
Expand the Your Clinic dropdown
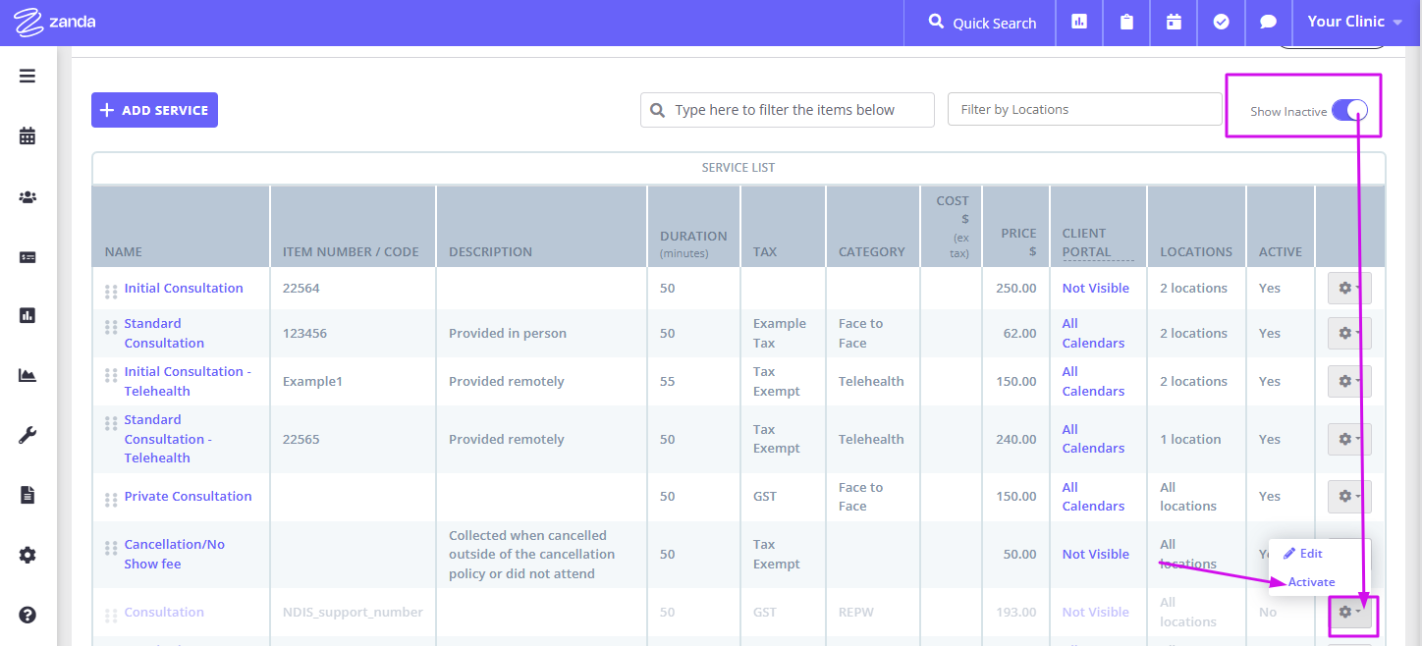coord(1359,22)
